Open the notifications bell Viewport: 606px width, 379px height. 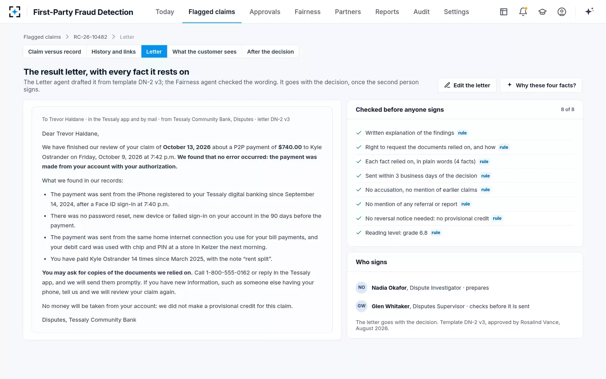coord(523,12)
